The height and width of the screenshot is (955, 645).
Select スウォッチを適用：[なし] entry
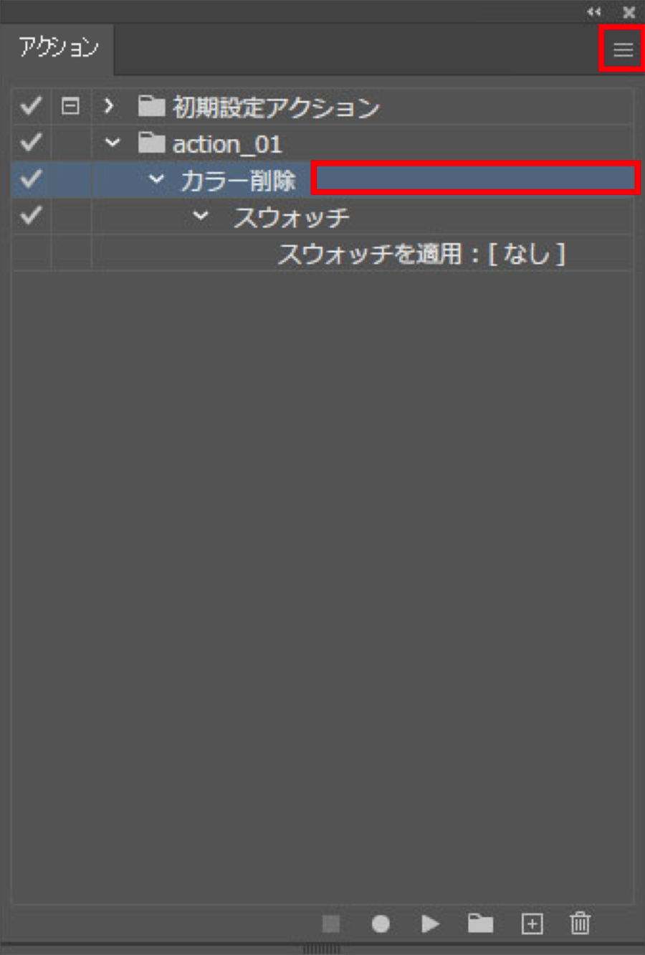point(421,253)
